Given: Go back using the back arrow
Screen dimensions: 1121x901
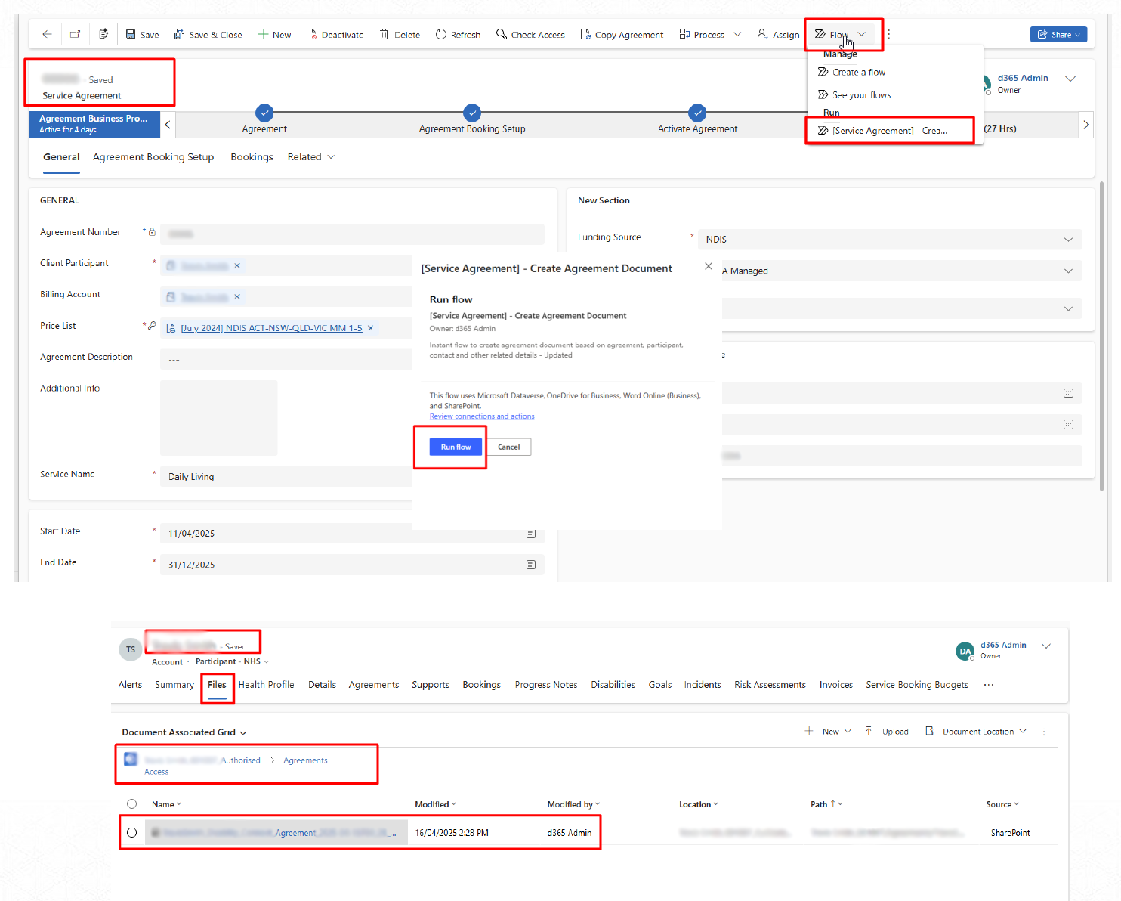Looking at the screenshot, I should [47, 35].
